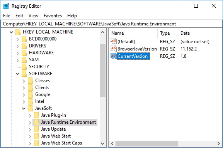Expand the Classes key

[24, 81]
